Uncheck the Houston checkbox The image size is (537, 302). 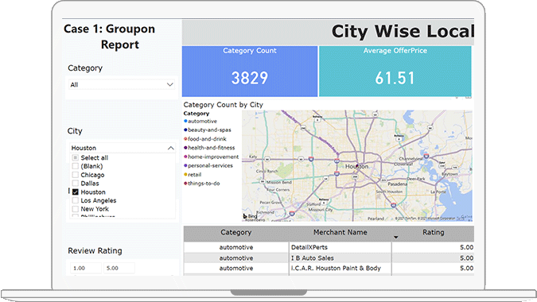pos(76,192)
